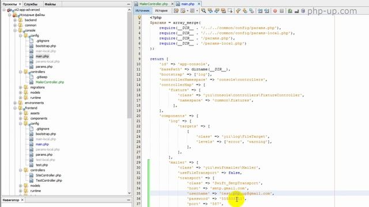This screenshot has width=369, height=207.
Task: Expand the migrations folder node
Action: click(x=21, y=87)
